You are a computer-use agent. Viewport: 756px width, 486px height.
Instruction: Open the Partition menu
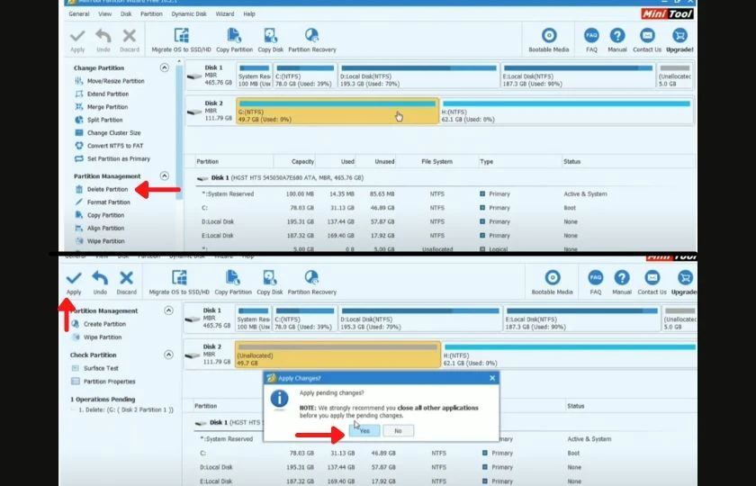[x=151, y=14]
